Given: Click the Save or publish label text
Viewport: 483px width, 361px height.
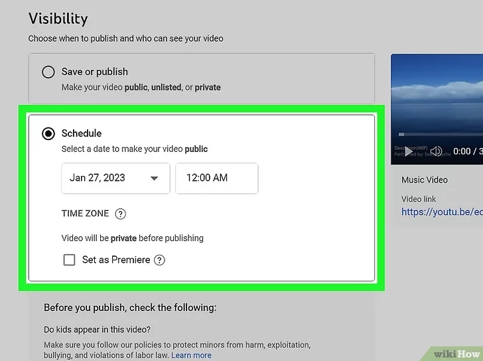Looking at the screenshot, I should pos(95,72).
